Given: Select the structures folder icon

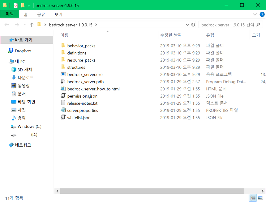Looking at the screenshot, I should click(63, 67).
